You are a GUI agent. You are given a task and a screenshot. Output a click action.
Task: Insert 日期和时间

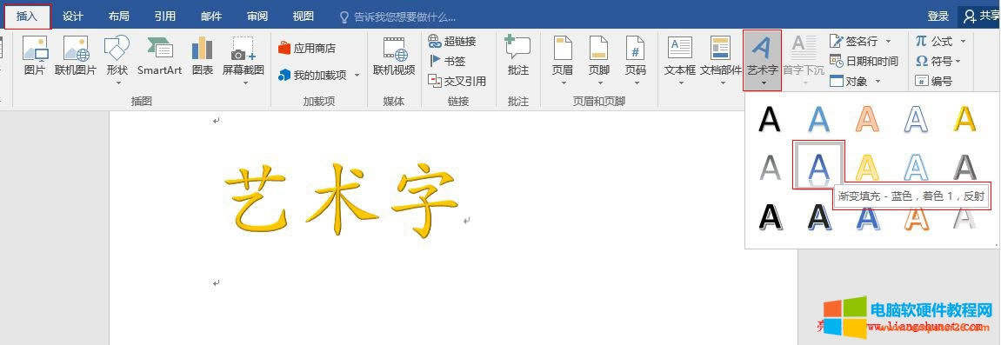pyautogui.click(x=864, y=61)
